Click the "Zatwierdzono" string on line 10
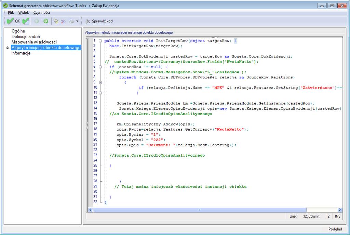 click(318, 88)
